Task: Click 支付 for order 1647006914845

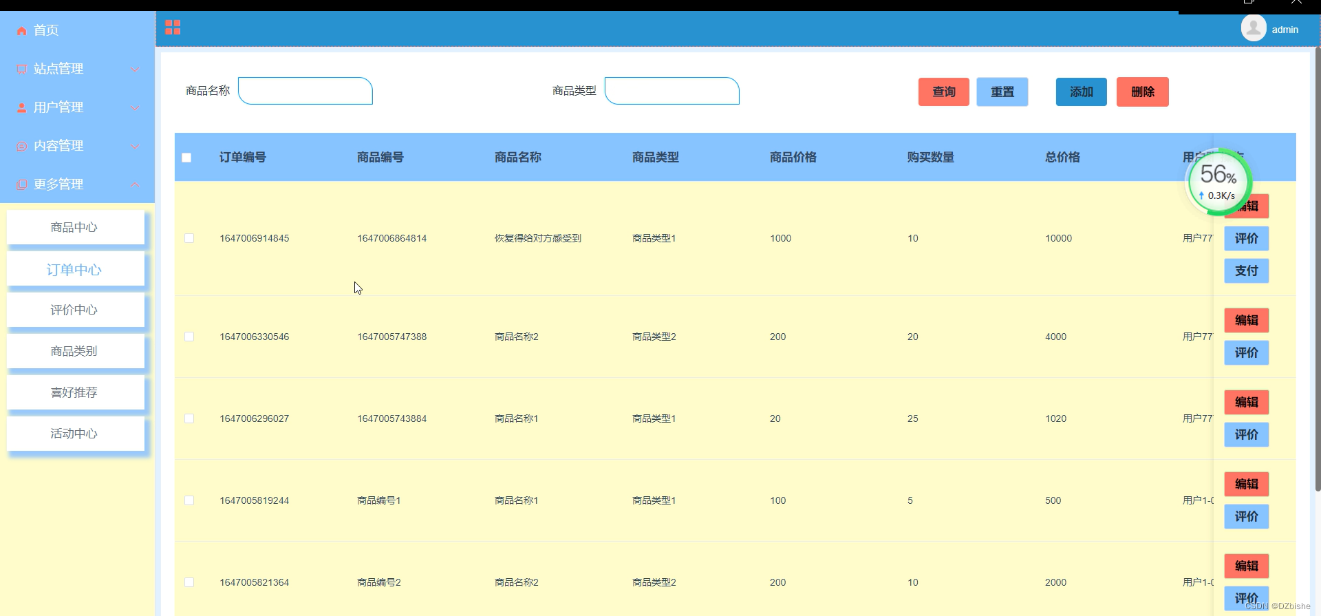Action: point(1247,270)
